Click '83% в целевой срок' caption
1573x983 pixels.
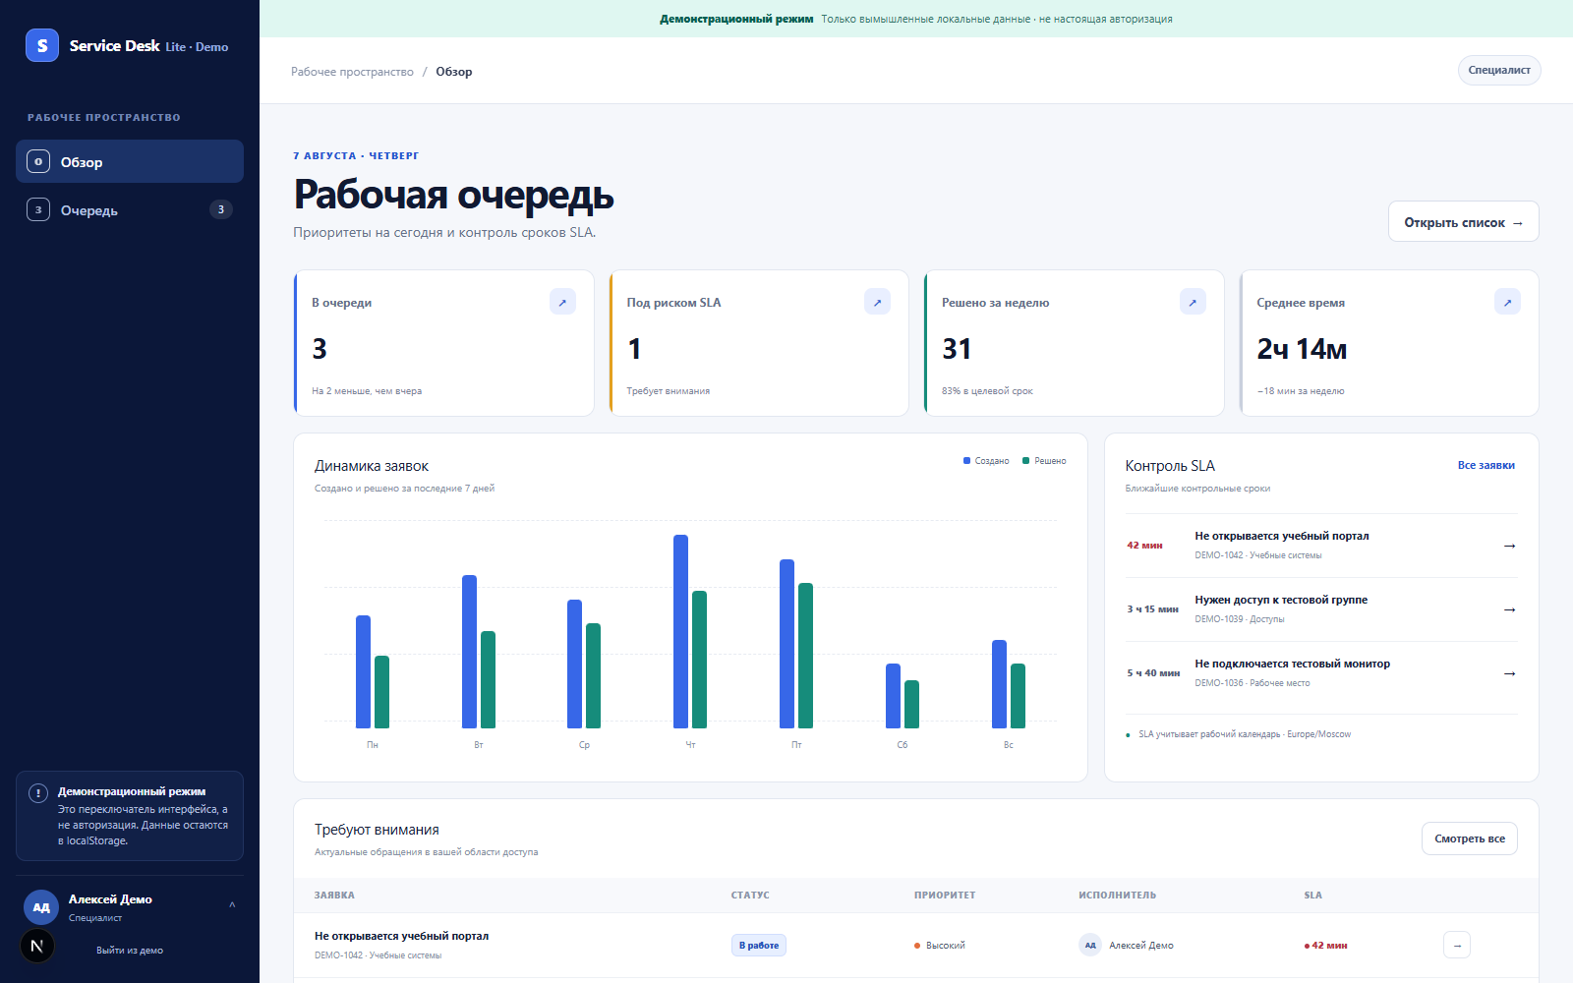987,391
